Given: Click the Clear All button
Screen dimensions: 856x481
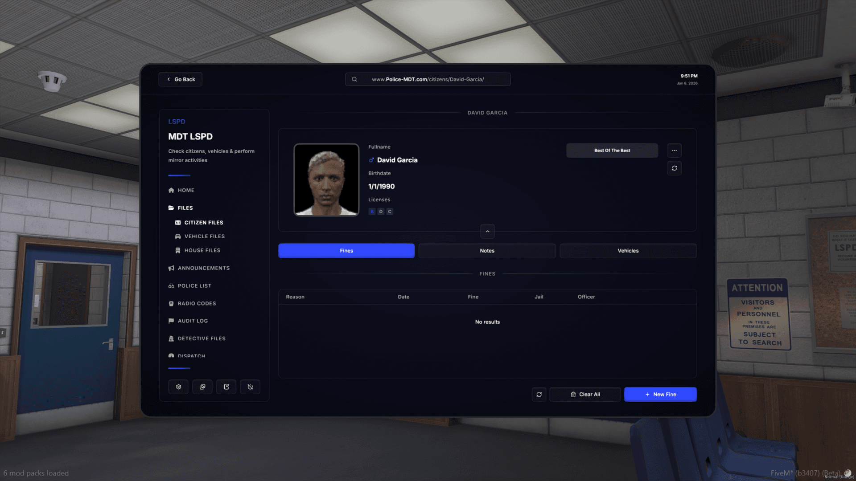Looking at the screenshot, I should (585, 394).
